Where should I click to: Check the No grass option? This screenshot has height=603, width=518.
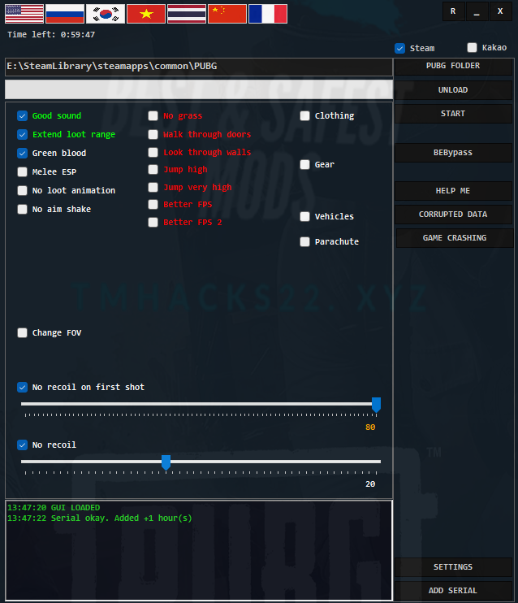click(153, 115)
